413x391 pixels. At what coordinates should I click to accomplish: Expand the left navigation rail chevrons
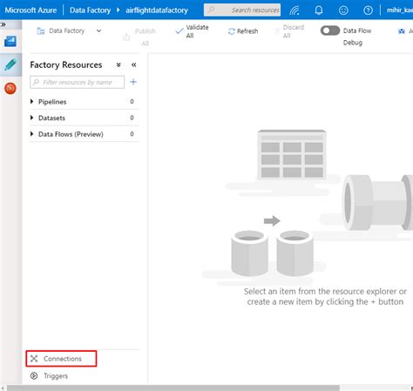[3, 24]
